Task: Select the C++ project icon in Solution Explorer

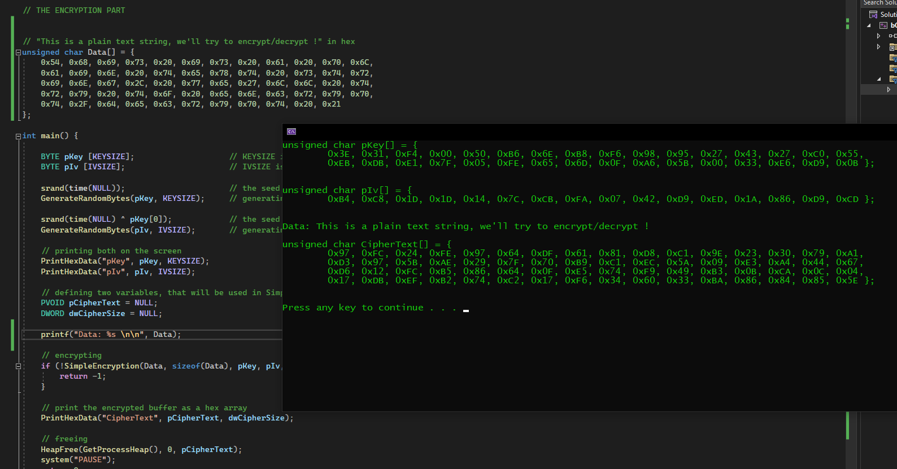Action: click(x=883, y=25)
